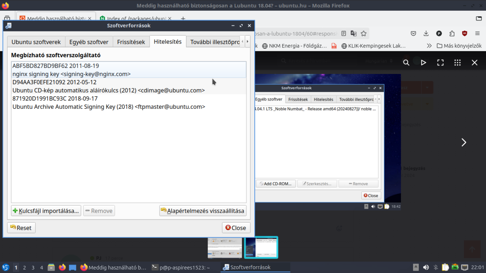The height and width of the screenshot is (273, 486).
Task: Click the lightbox zoom magnifier icon
Action: (406, 63)
